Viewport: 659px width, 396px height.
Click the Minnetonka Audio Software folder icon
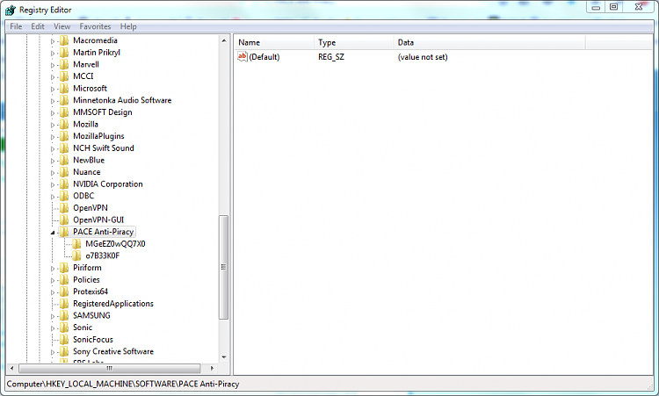point(64,100)
